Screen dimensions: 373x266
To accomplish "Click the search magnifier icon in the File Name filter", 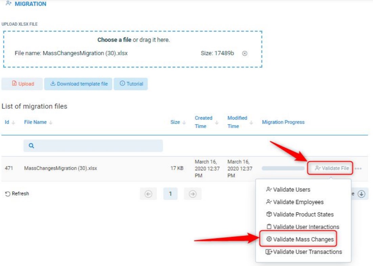I will tap(31, 146).
